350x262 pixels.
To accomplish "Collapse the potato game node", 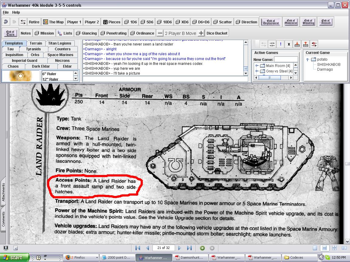I will point(307,59).
